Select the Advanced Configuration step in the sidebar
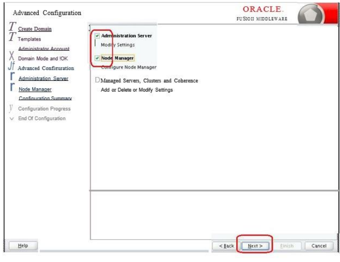Screen dimensions: 340x262 (46, 68)
